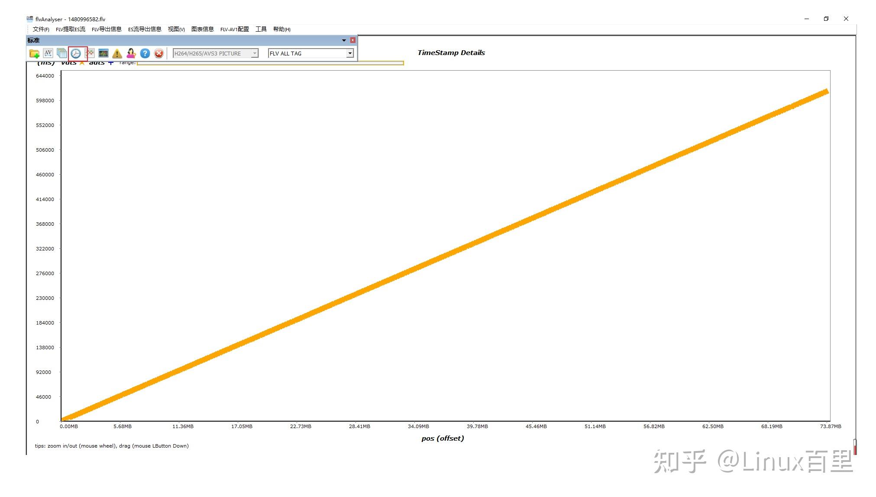Click the yellow range bar field
876x497 pixels.
pos(270,63)
